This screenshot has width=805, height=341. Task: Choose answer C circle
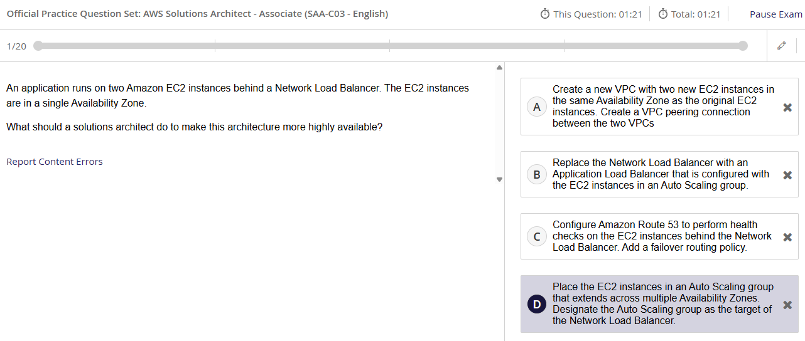(537, 237)
